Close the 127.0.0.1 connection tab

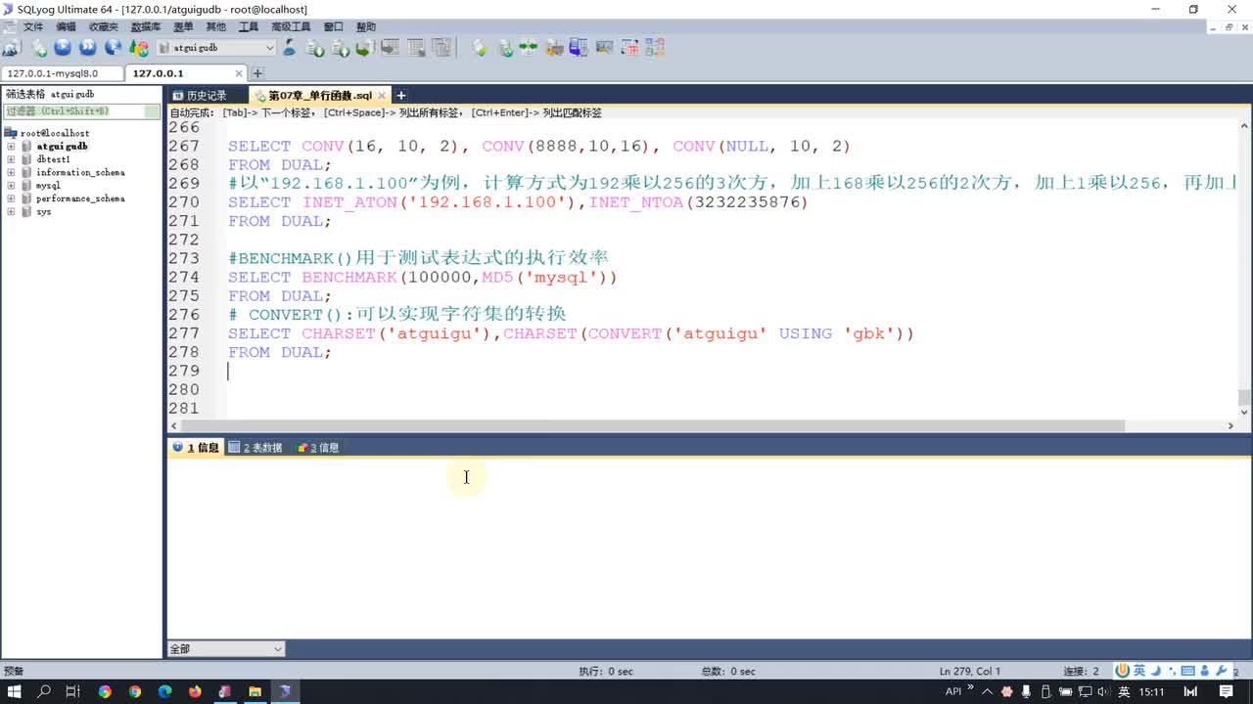tap(239, 73)
